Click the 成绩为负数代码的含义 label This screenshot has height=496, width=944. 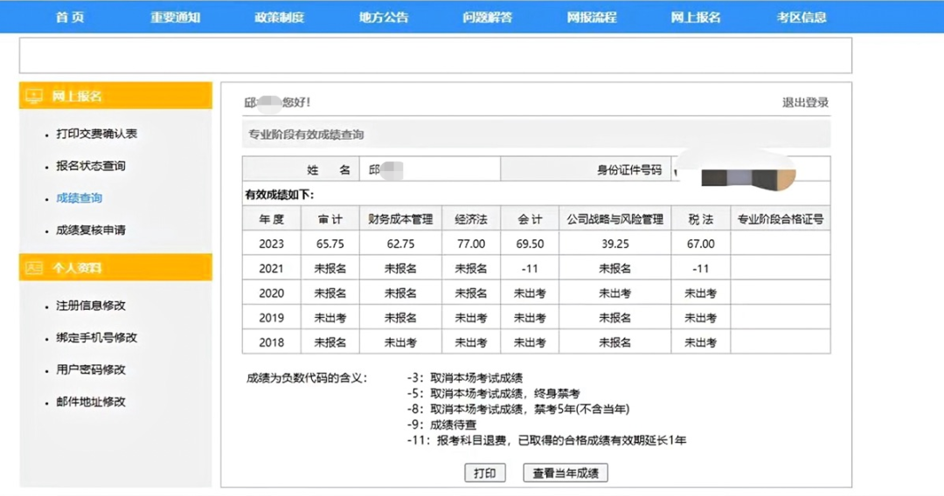point(307,378)
